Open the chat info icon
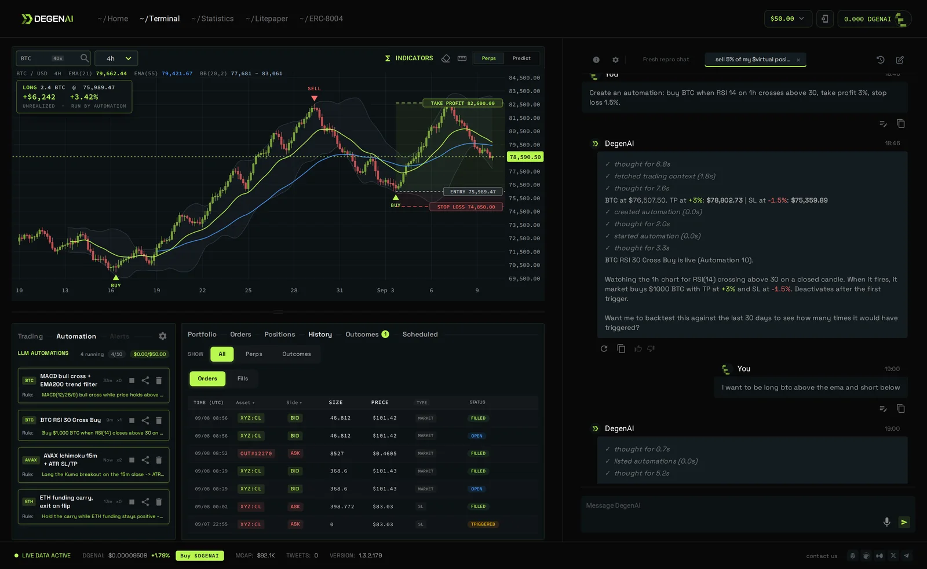This screenshot has width=927, height=569. 596,60
